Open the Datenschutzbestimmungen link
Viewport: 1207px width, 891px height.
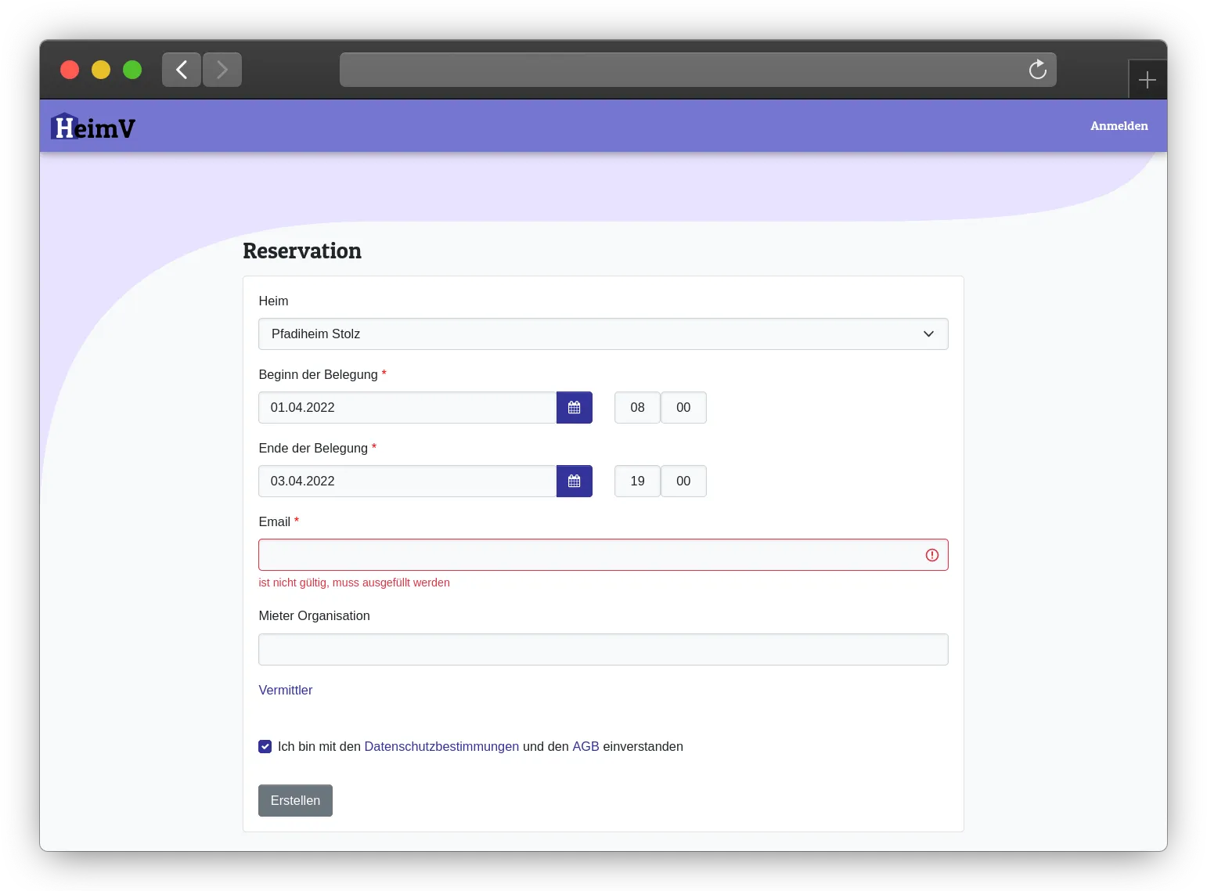(x=441, y=747)
